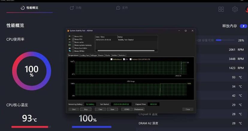The width and height of the screenshot is (248, 131).
Task: Click the Test Started timestamp field
Action: tap(121, 104)
